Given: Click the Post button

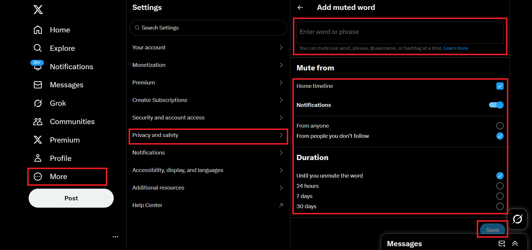Looking at the screenshot, I should 71,198.
